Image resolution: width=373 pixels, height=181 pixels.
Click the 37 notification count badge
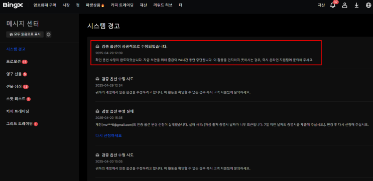336,2
